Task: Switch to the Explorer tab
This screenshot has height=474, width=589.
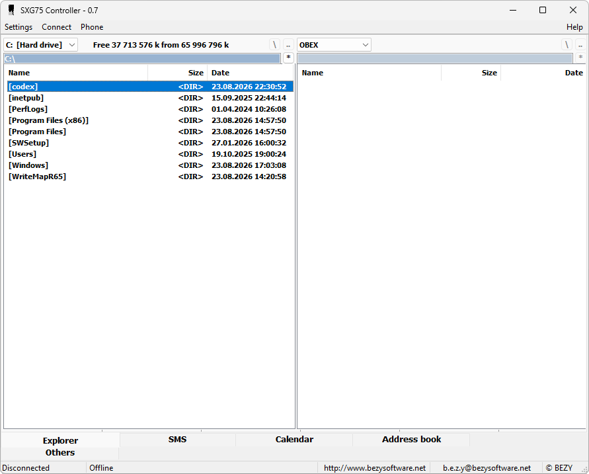Action: click(x=60, y=440)
